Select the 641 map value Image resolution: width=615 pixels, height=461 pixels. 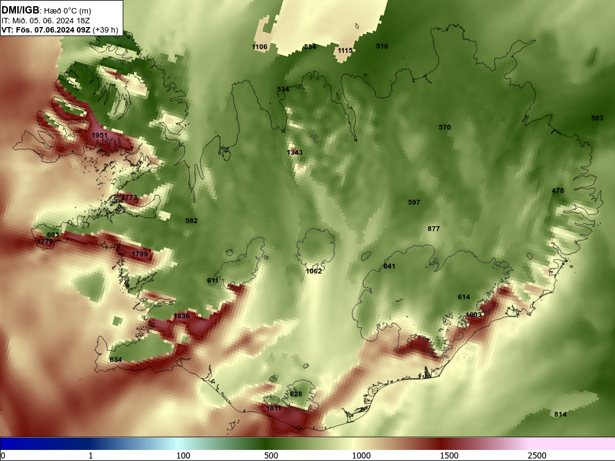coord(389,266)
